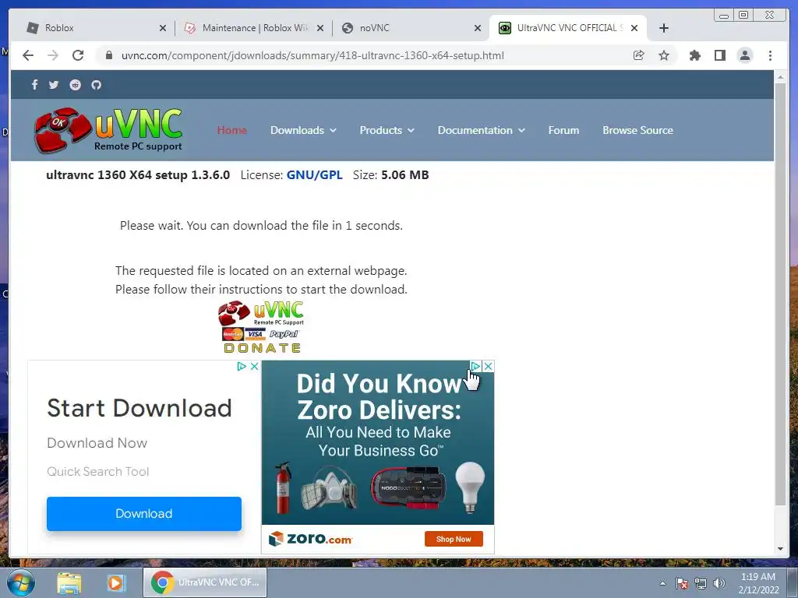Open Windows Explorer from the taskbar
The width and height of the screenshot is (798, 598).
point(69,582)
